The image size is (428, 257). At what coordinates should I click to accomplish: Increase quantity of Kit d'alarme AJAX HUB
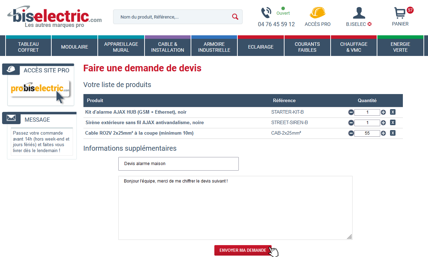point(383,112)
